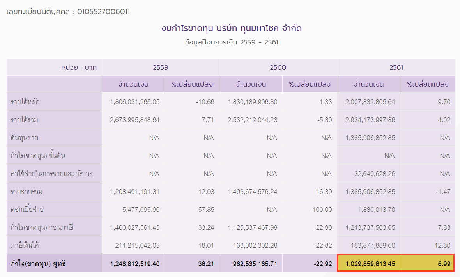
Task: Click net profit value 1,248,812,519.40
Action: click(135, 264)
